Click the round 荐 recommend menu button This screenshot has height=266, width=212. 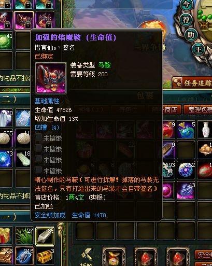[x=186, y=20]
